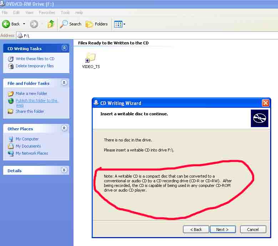The width and height of the screenshot is (278, 246).
Task: Click the File and Folder Tasks title
Action: coord(28,83)
